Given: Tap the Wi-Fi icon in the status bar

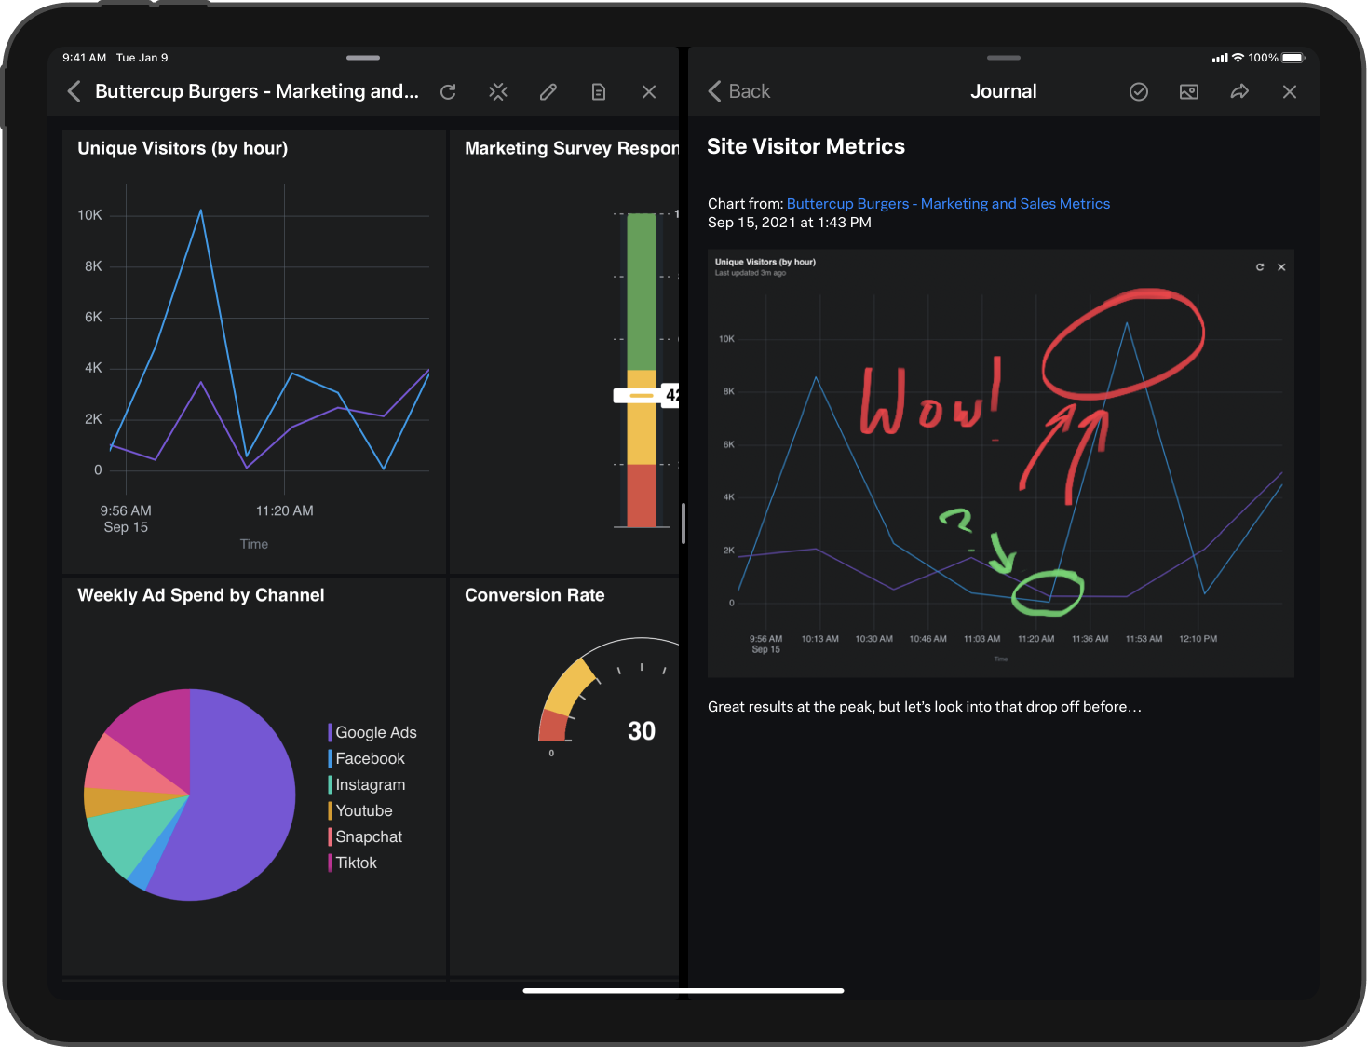Looking at the screenshot, I should 1238,58.
